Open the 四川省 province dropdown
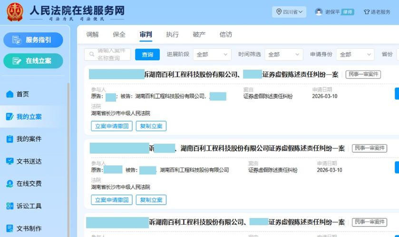 coord(289,12)
